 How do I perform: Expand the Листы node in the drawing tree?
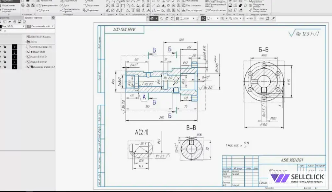click(25, 42)
